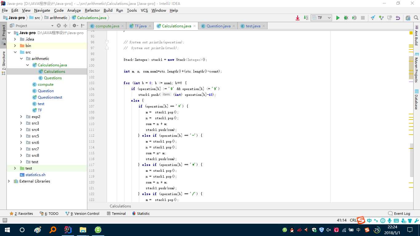The width and height of the screenshot is (420, 236).
Task: Toggle the Favorites tool window
Action: [21, 214]
